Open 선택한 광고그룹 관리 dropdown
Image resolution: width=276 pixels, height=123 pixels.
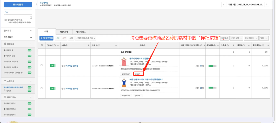tap(85, 38)
